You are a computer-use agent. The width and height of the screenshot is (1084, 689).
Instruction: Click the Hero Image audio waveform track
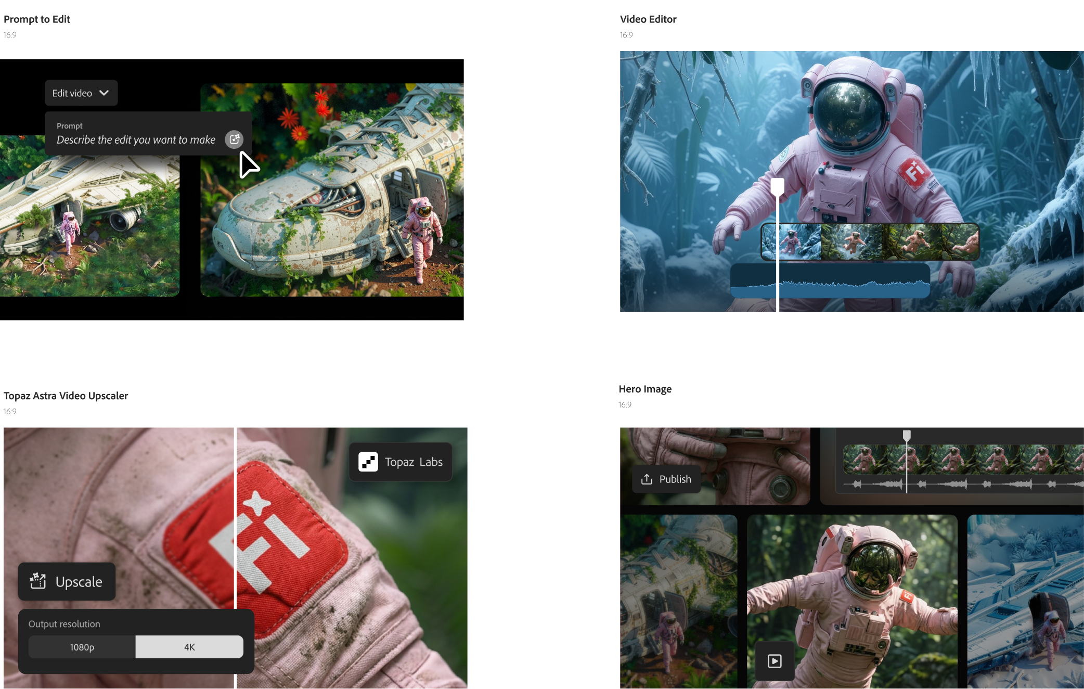pyautogui.click(x=963, y=484)
